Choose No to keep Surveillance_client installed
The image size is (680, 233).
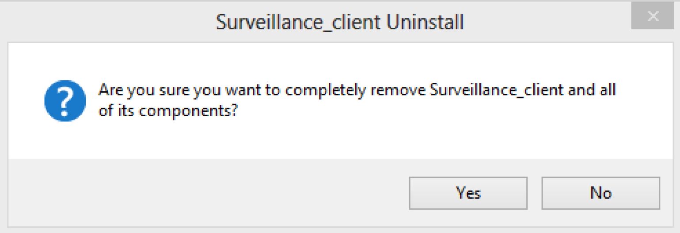tap(600, 193)
